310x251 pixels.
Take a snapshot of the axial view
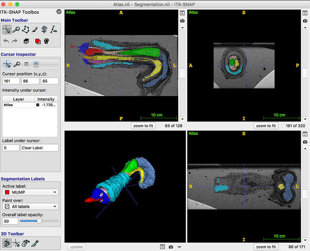point(182,21)
